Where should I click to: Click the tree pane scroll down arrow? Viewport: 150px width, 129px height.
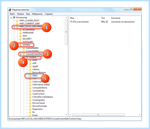click(x=66, y=115)
